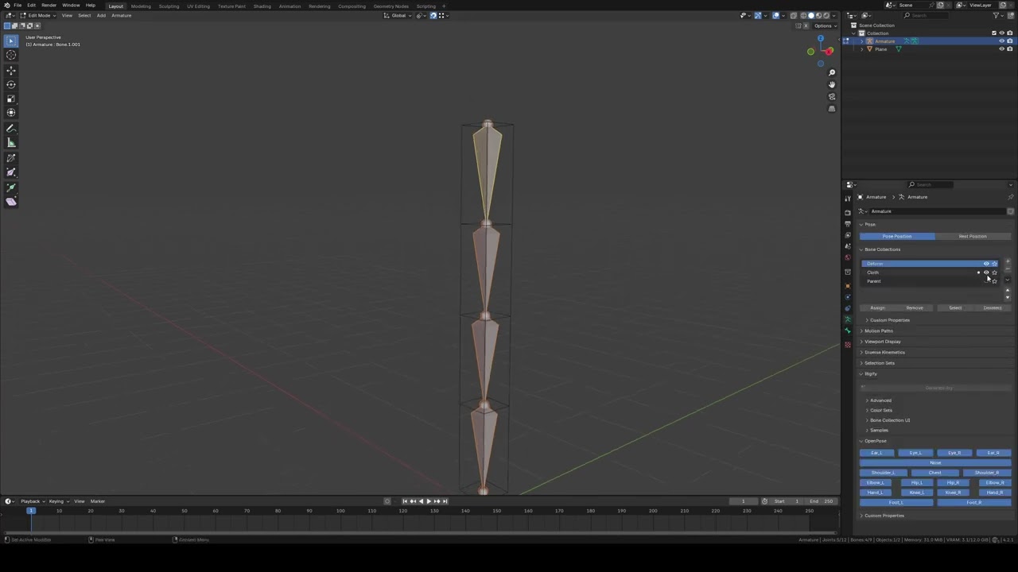1018x572 pixels.
Task: Select the Measure tool
Action: (x=11, y=143)
